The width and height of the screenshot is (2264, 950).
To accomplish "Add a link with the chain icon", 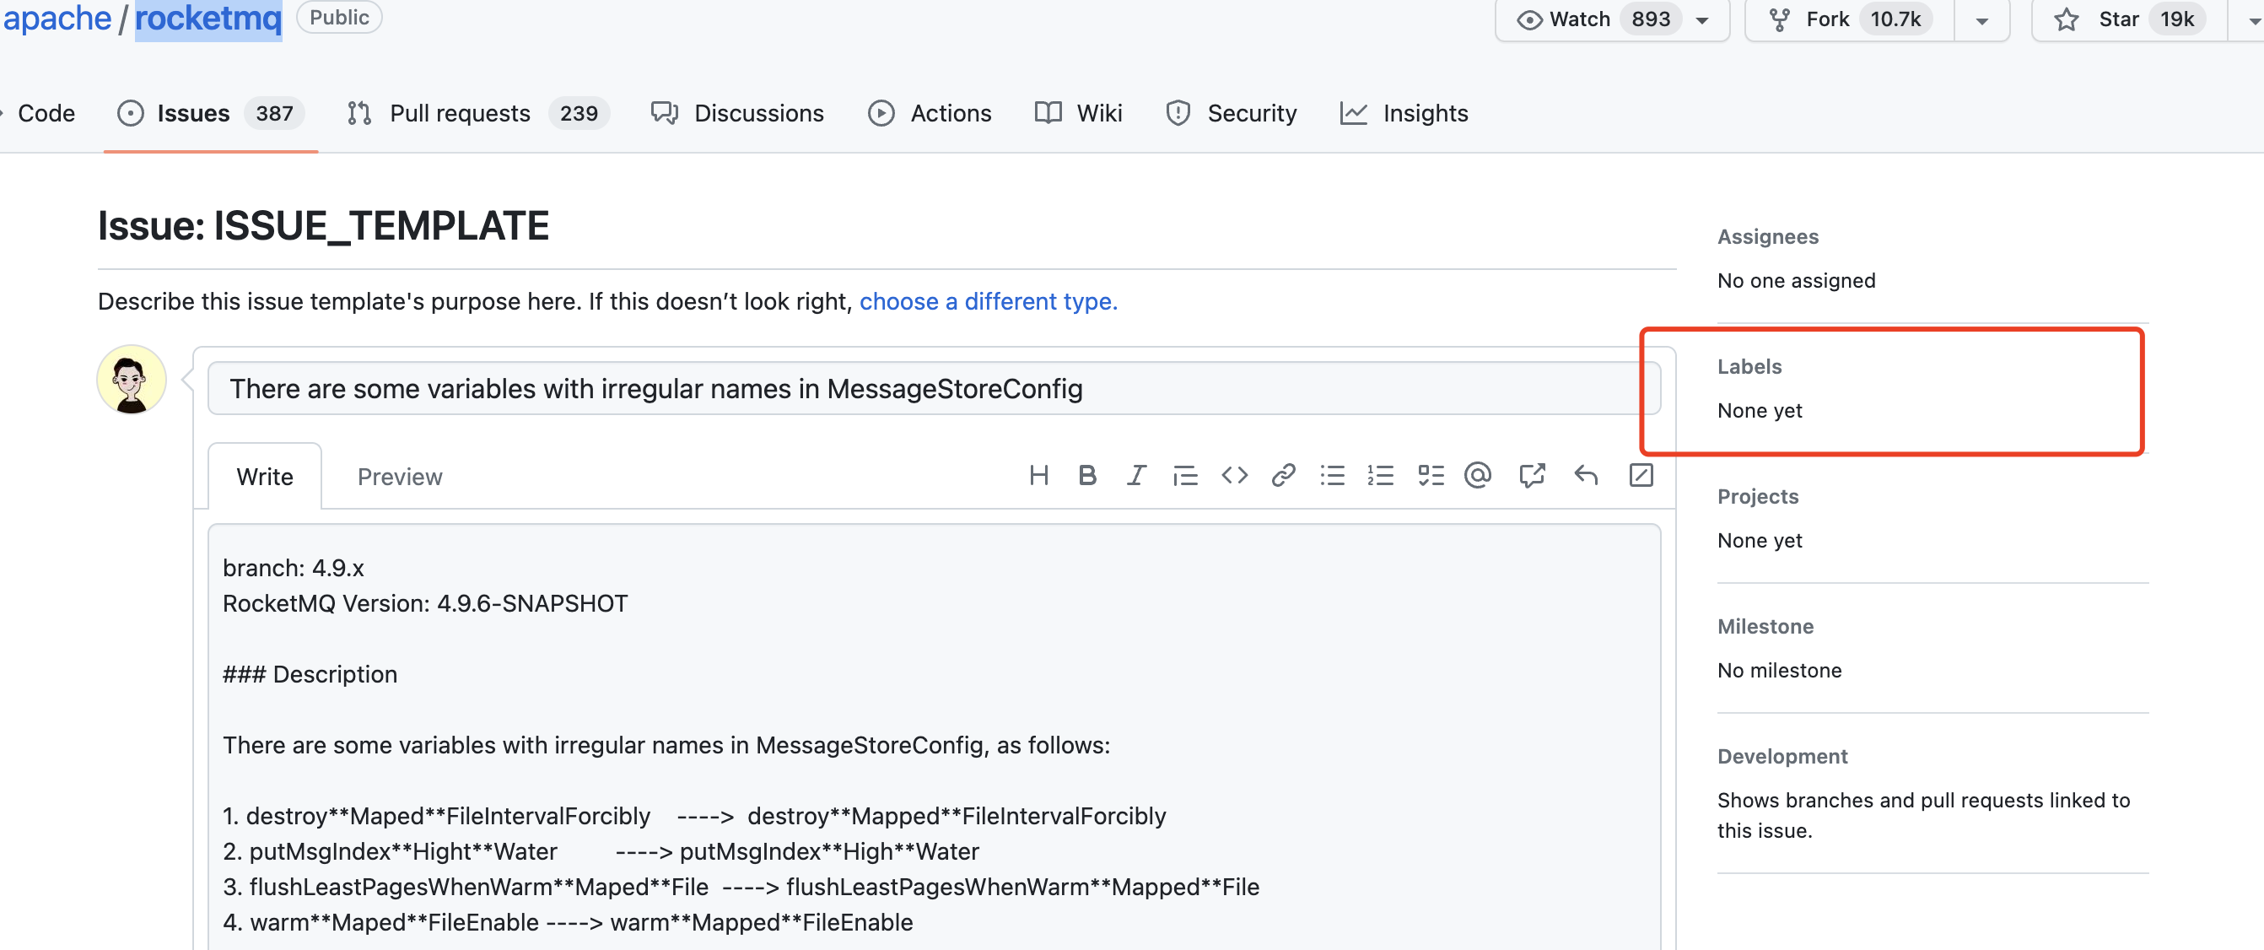I will tap(1283, 476).
